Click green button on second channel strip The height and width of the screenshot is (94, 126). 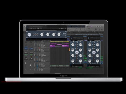coord(31,55)
